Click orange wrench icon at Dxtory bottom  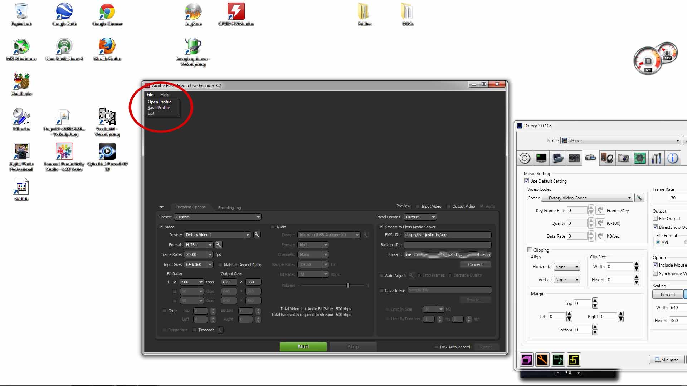pos(542,360)
